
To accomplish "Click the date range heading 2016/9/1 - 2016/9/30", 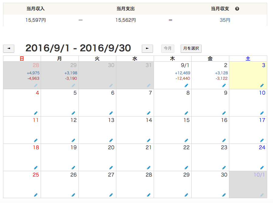I will pyautogui.click(x=78, y=48).
